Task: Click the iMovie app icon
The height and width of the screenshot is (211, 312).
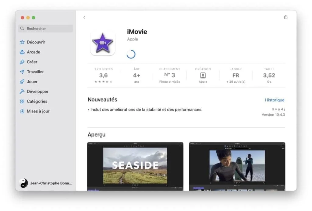Action: 103,43
